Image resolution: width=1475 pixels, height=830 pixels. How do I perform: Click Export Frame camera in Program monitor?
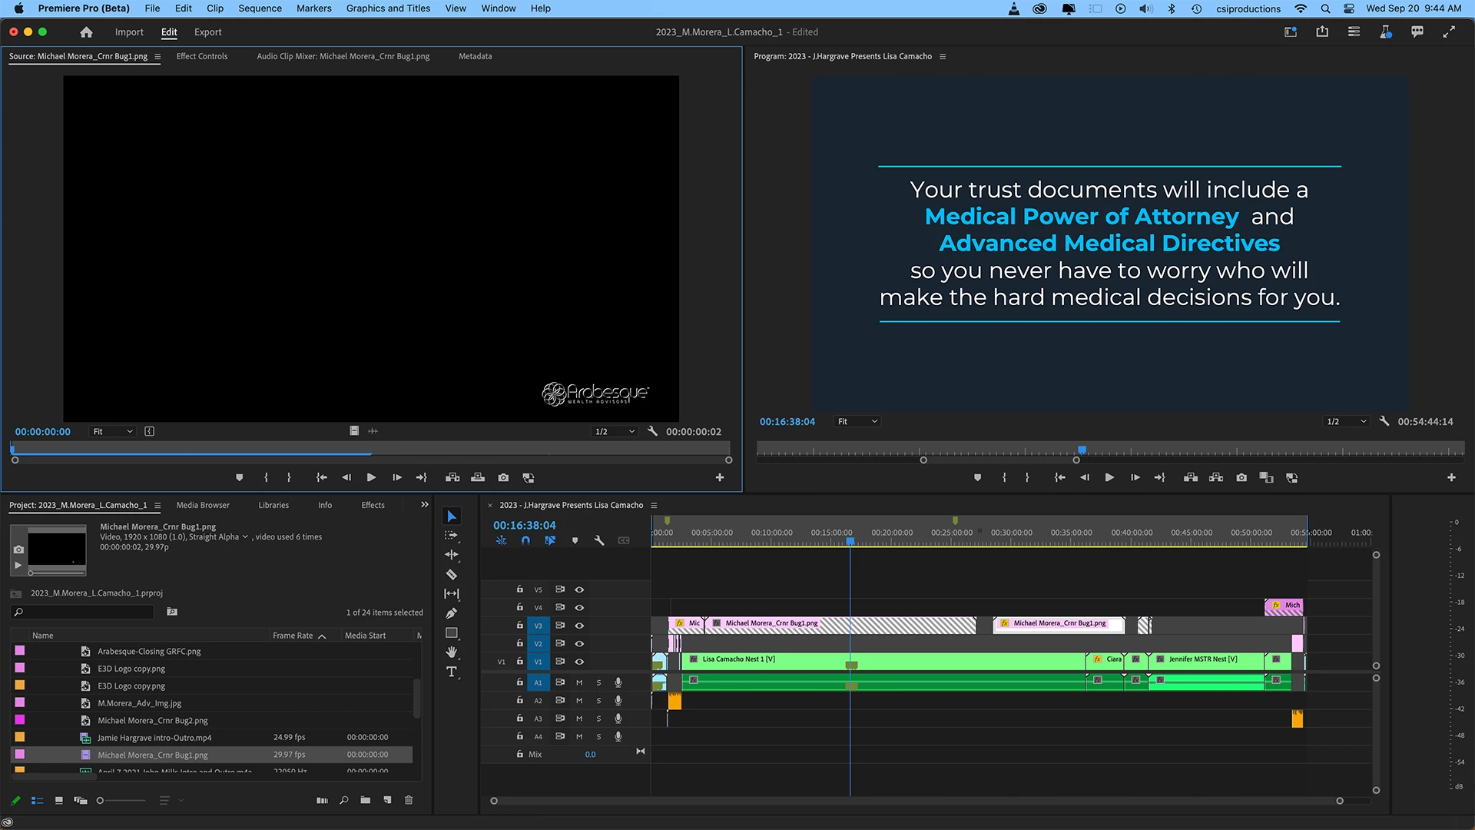(1241, 477)
